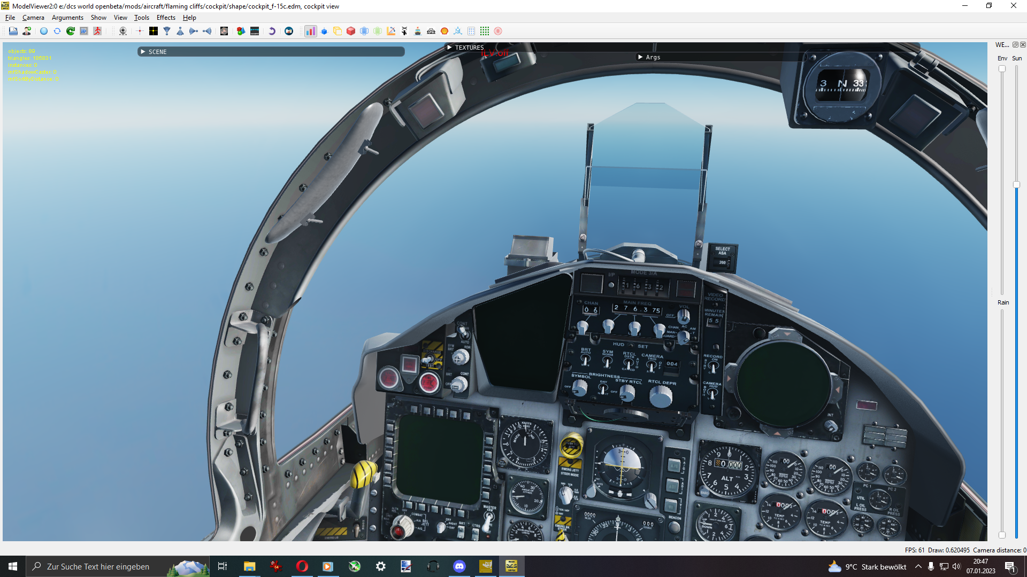Viewport: 1027px width, 577px height.
Task: Open Opera browser from the taskbar
Action: pyautogui.click(x=302, y=566)
